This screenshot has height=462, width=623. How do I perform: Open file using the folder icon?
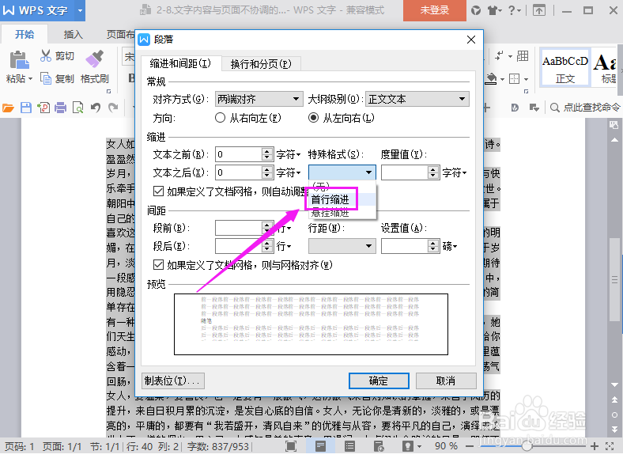click(x=8, y=108)
